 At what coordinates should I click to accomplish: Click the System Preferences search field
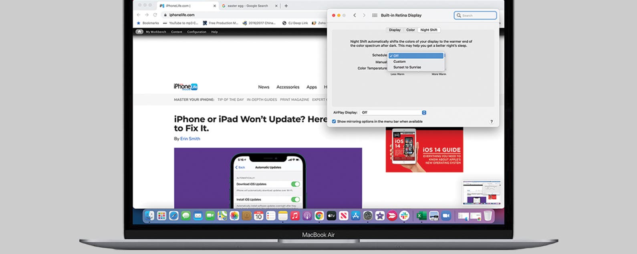click(475, 15)
